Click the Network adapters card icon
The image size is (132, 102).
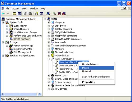tap(53, 52)
